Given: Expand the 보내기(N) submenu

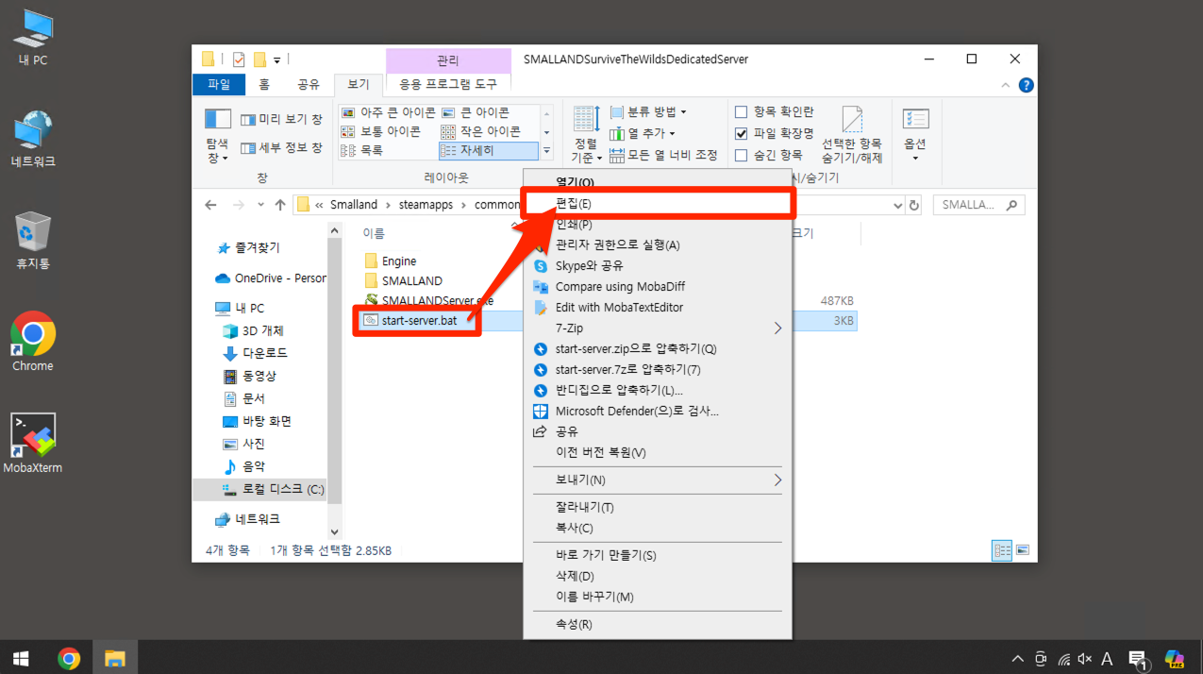Looking at the screenshot, I should (x=658, y=480).
